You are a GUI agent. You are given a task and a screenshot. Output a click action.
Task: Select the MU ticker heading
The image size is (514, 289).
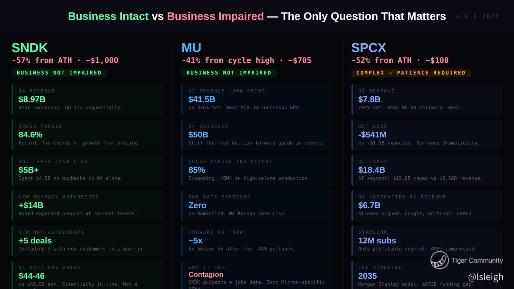pyautogui.click(x=191, y=48)
